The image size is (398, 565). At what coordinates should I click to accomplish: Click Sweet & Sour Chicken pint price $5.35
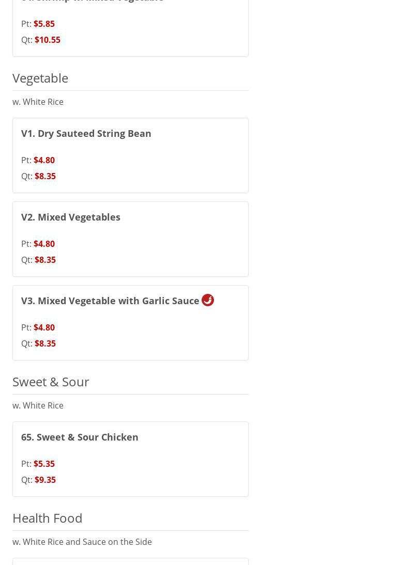coord(44,464)
